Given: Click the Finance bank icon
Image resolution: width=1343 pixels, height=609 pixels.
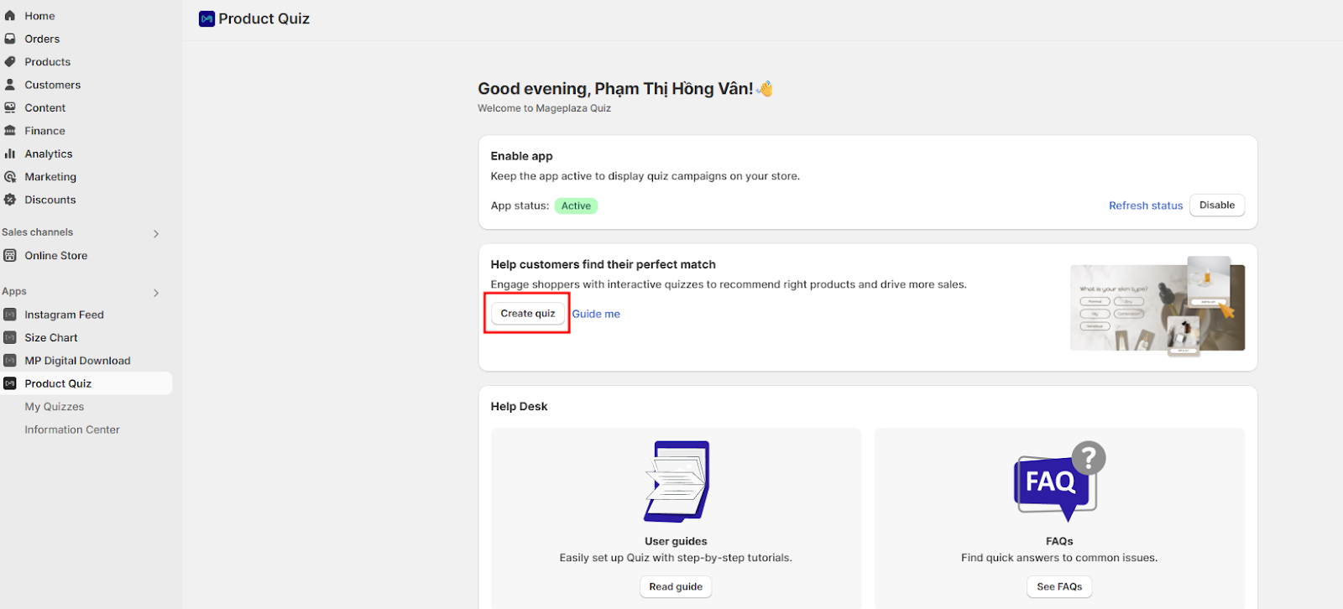Looking at the screenshot, I should click(x=10, y=131).
